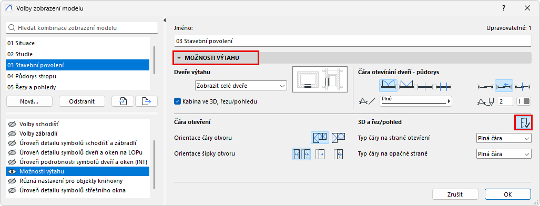Click the pen number field showing 2

(x=505, y=101)
